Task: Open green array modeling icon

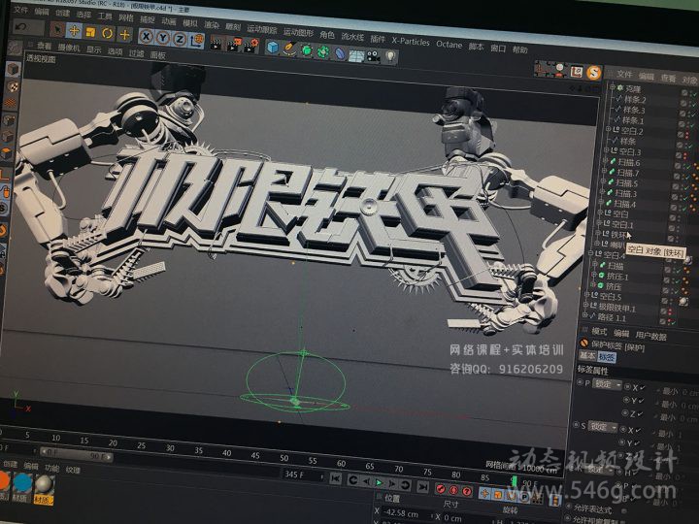Action: pyautogui.click(x=323, y=51)
